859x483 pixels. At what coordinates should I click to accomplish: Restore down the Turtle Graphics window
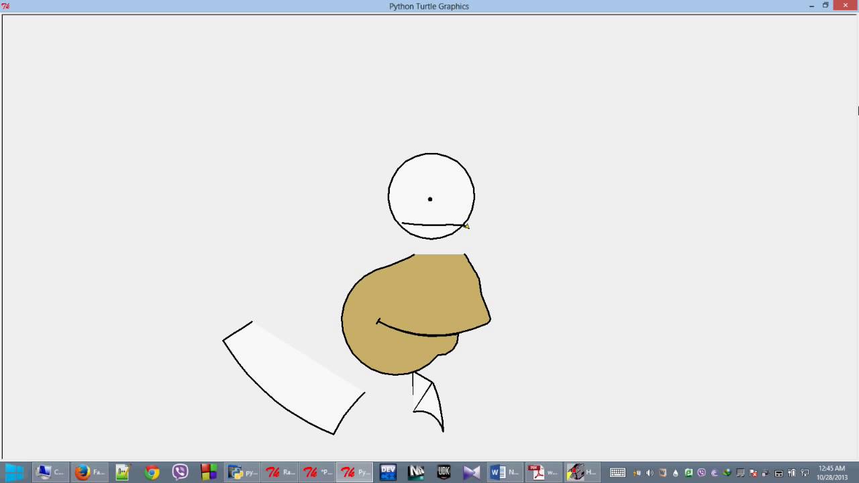click(x=825, y=6)
